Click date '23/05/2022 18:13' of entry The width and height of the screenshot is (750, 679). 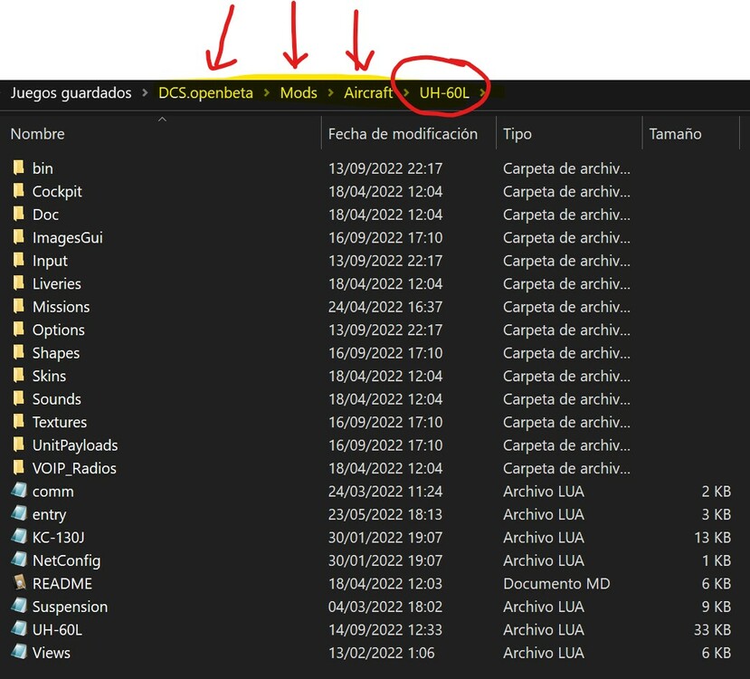[x=385, y=514]
